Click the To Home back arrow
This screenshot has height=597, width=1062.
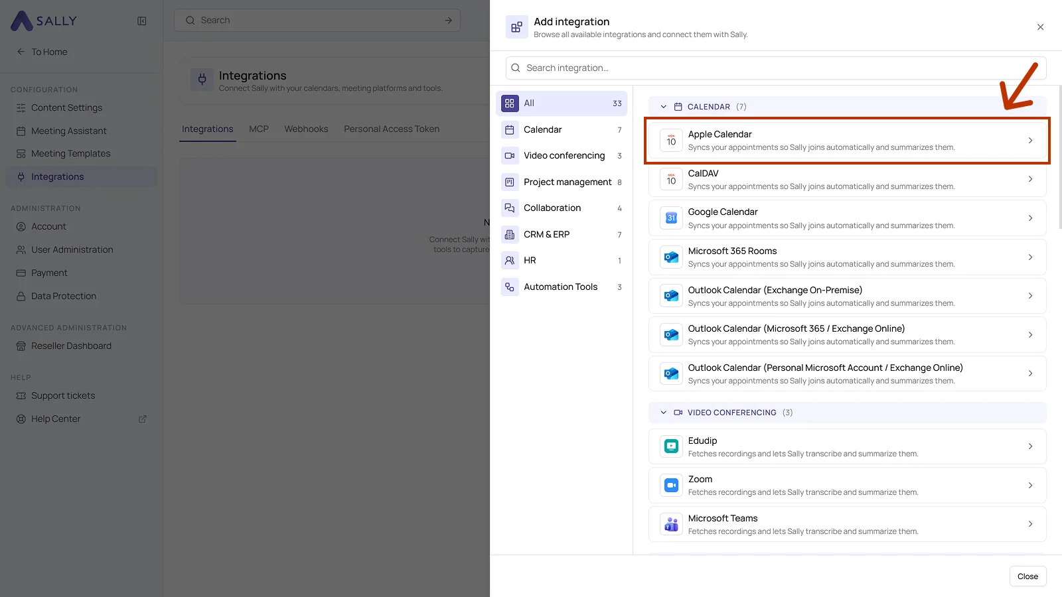pos(21,52)
